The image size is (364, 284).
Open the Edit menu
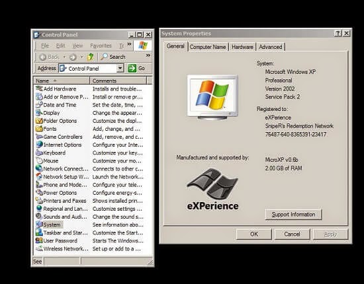(61, 46)
